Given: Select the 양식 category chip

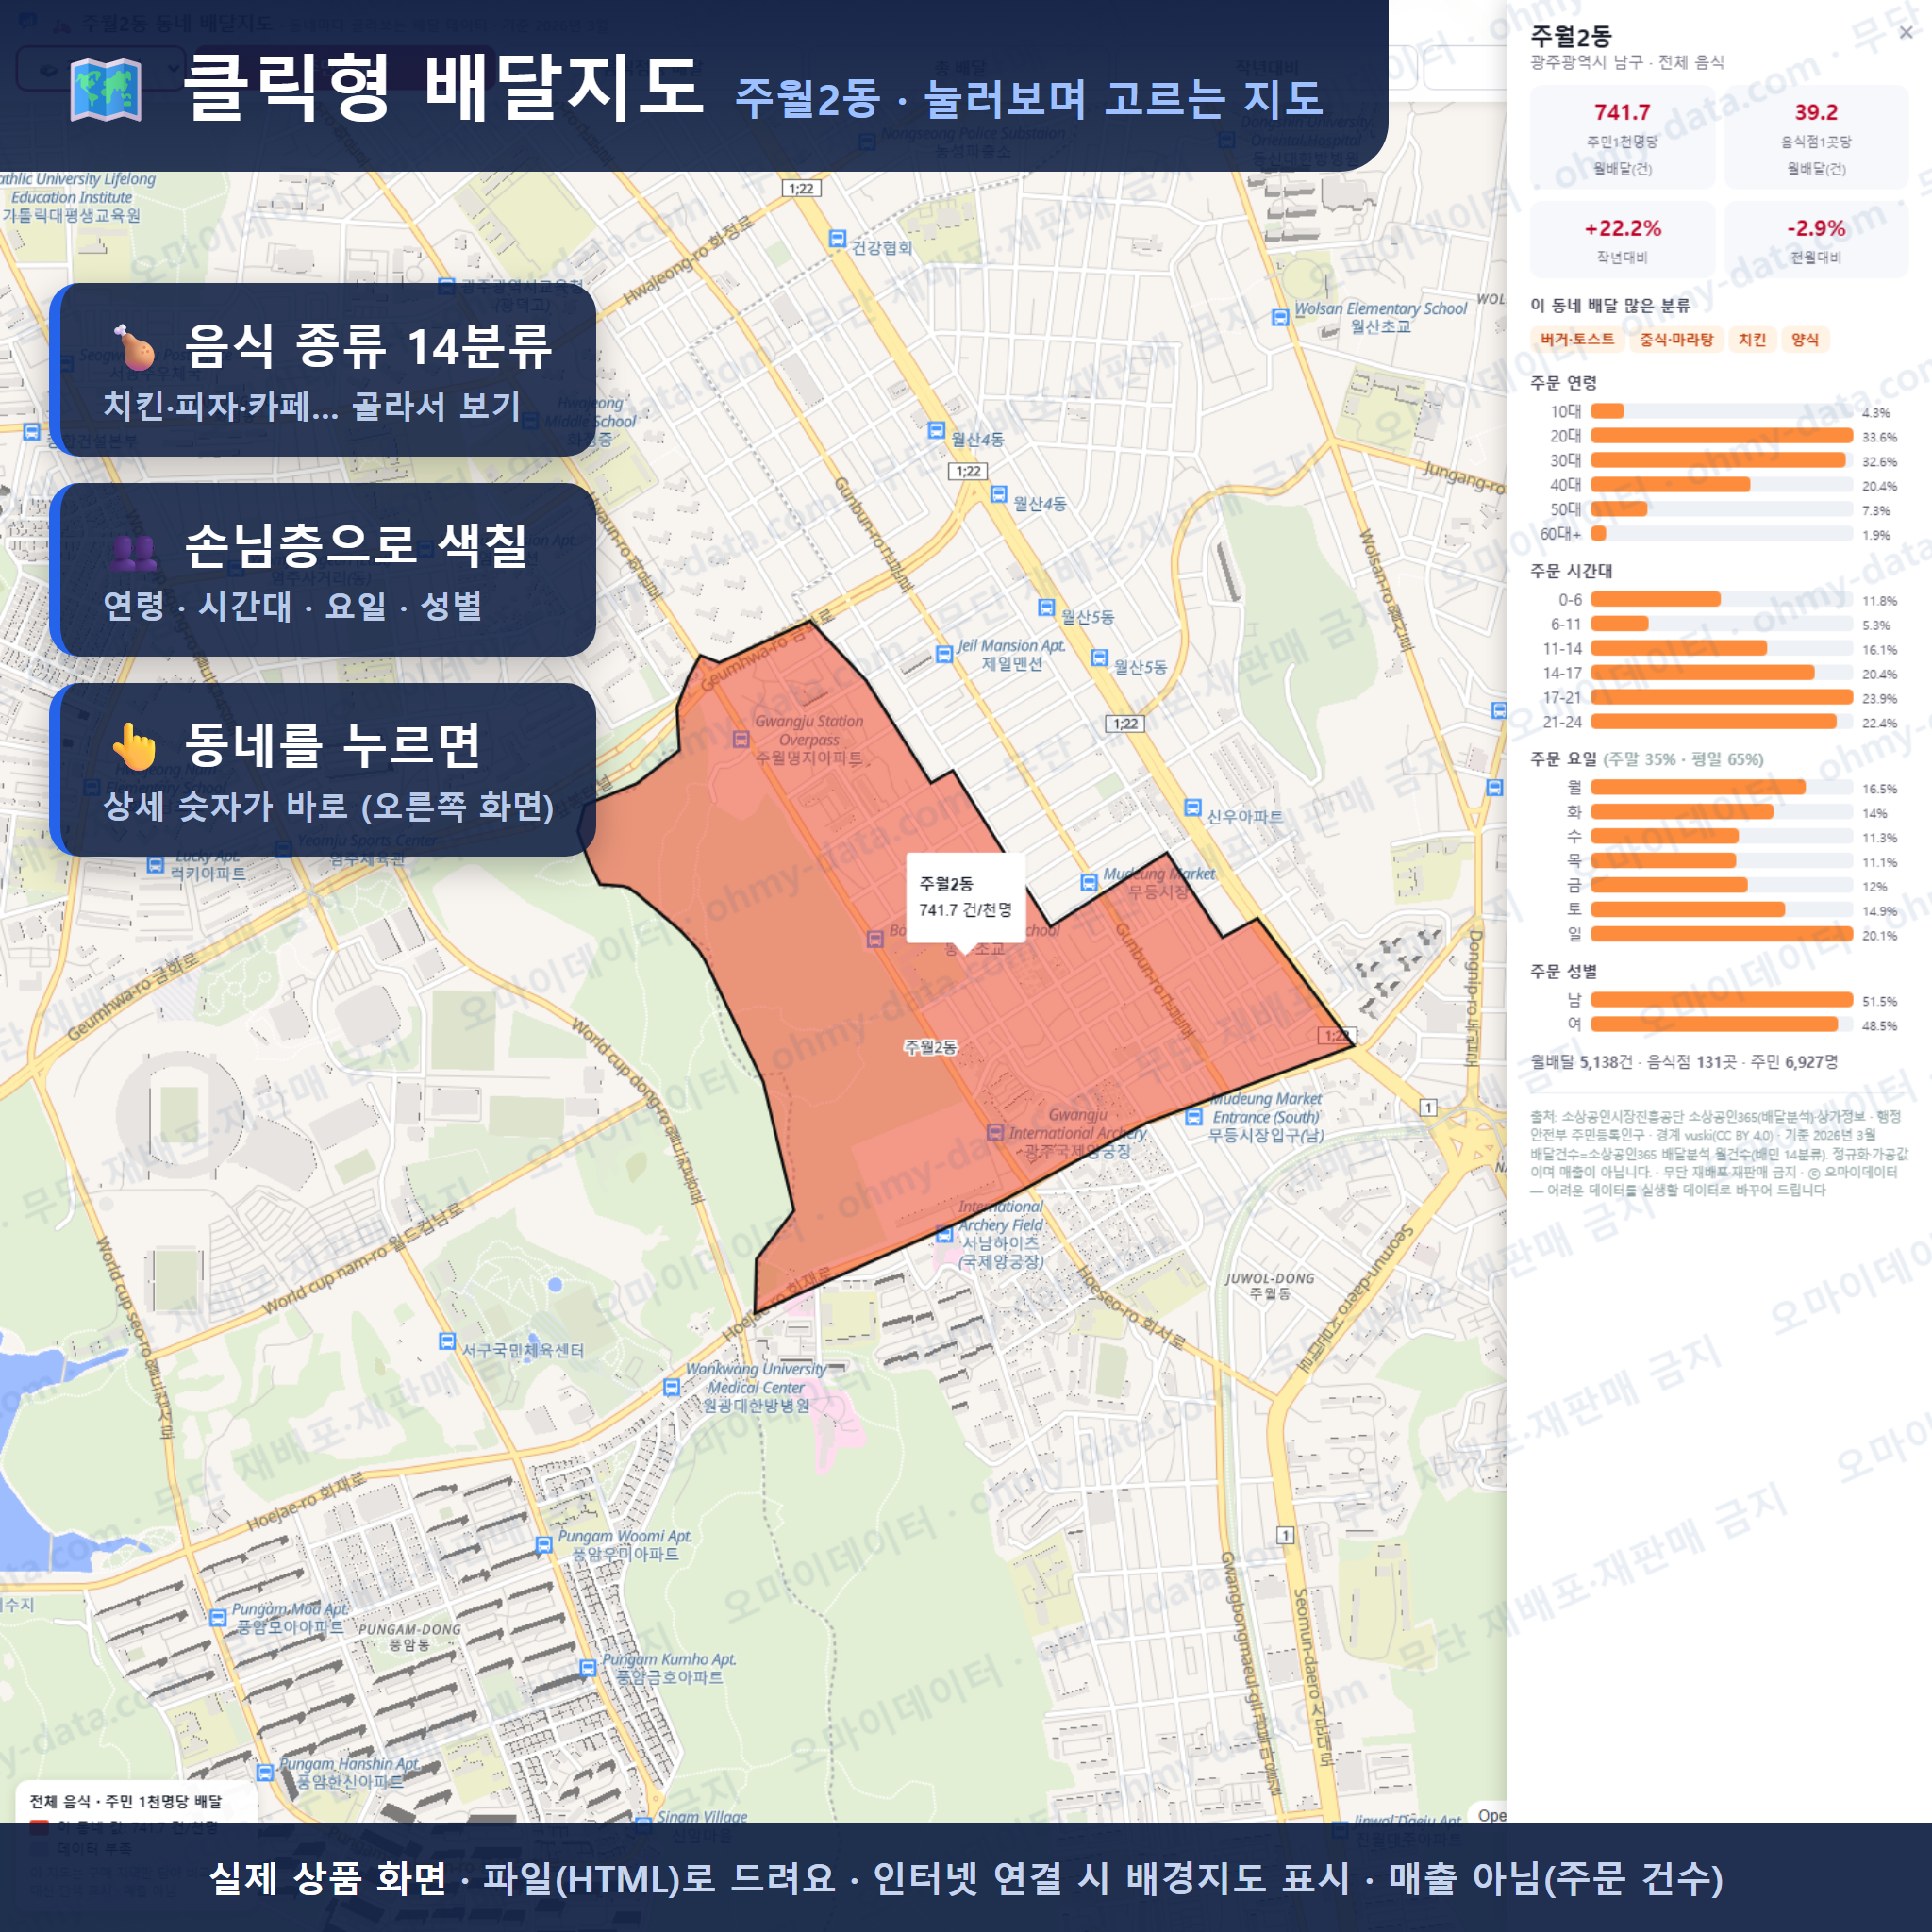Looking at the screenshot, I should (x=1805, y=340).
